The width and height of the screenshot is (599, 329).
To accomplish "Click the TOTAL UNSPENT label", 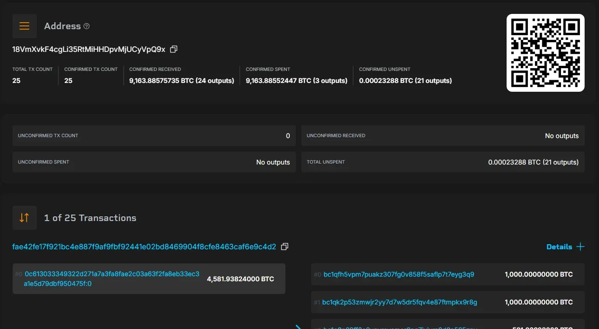I will click(x=326, y=162).
